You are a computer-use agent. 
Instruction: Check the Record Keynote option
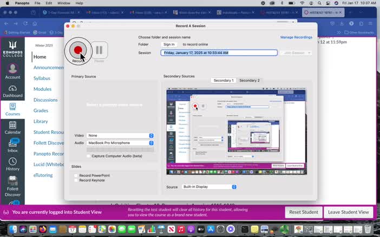[76, 180]
